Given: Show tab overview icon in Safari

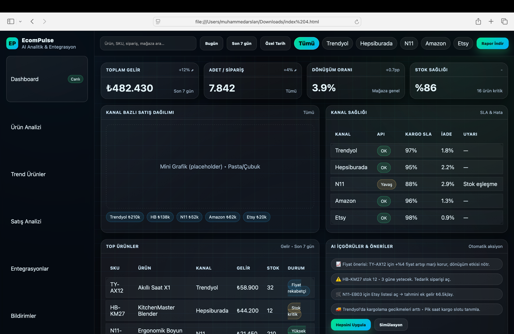Looking at the screenshot, I should [504, 22].
